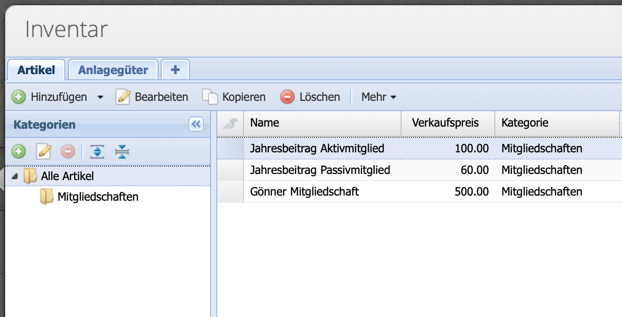This screenshot has width=622, height=317.
Task: Edit a category using the pencil icon
Action: [43, 152]
